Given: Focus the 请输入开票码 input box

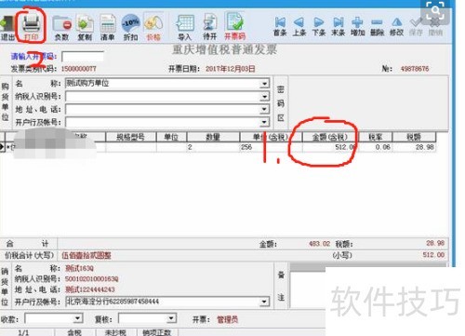Looking at the screenshot, I should coord(83,57).
